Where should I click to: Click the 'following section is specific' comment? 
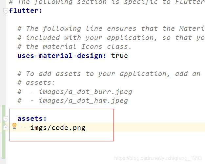click(x=107, y=2)
